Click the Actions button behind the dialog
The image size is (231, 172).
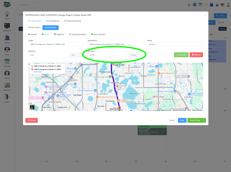pos(220,16)
